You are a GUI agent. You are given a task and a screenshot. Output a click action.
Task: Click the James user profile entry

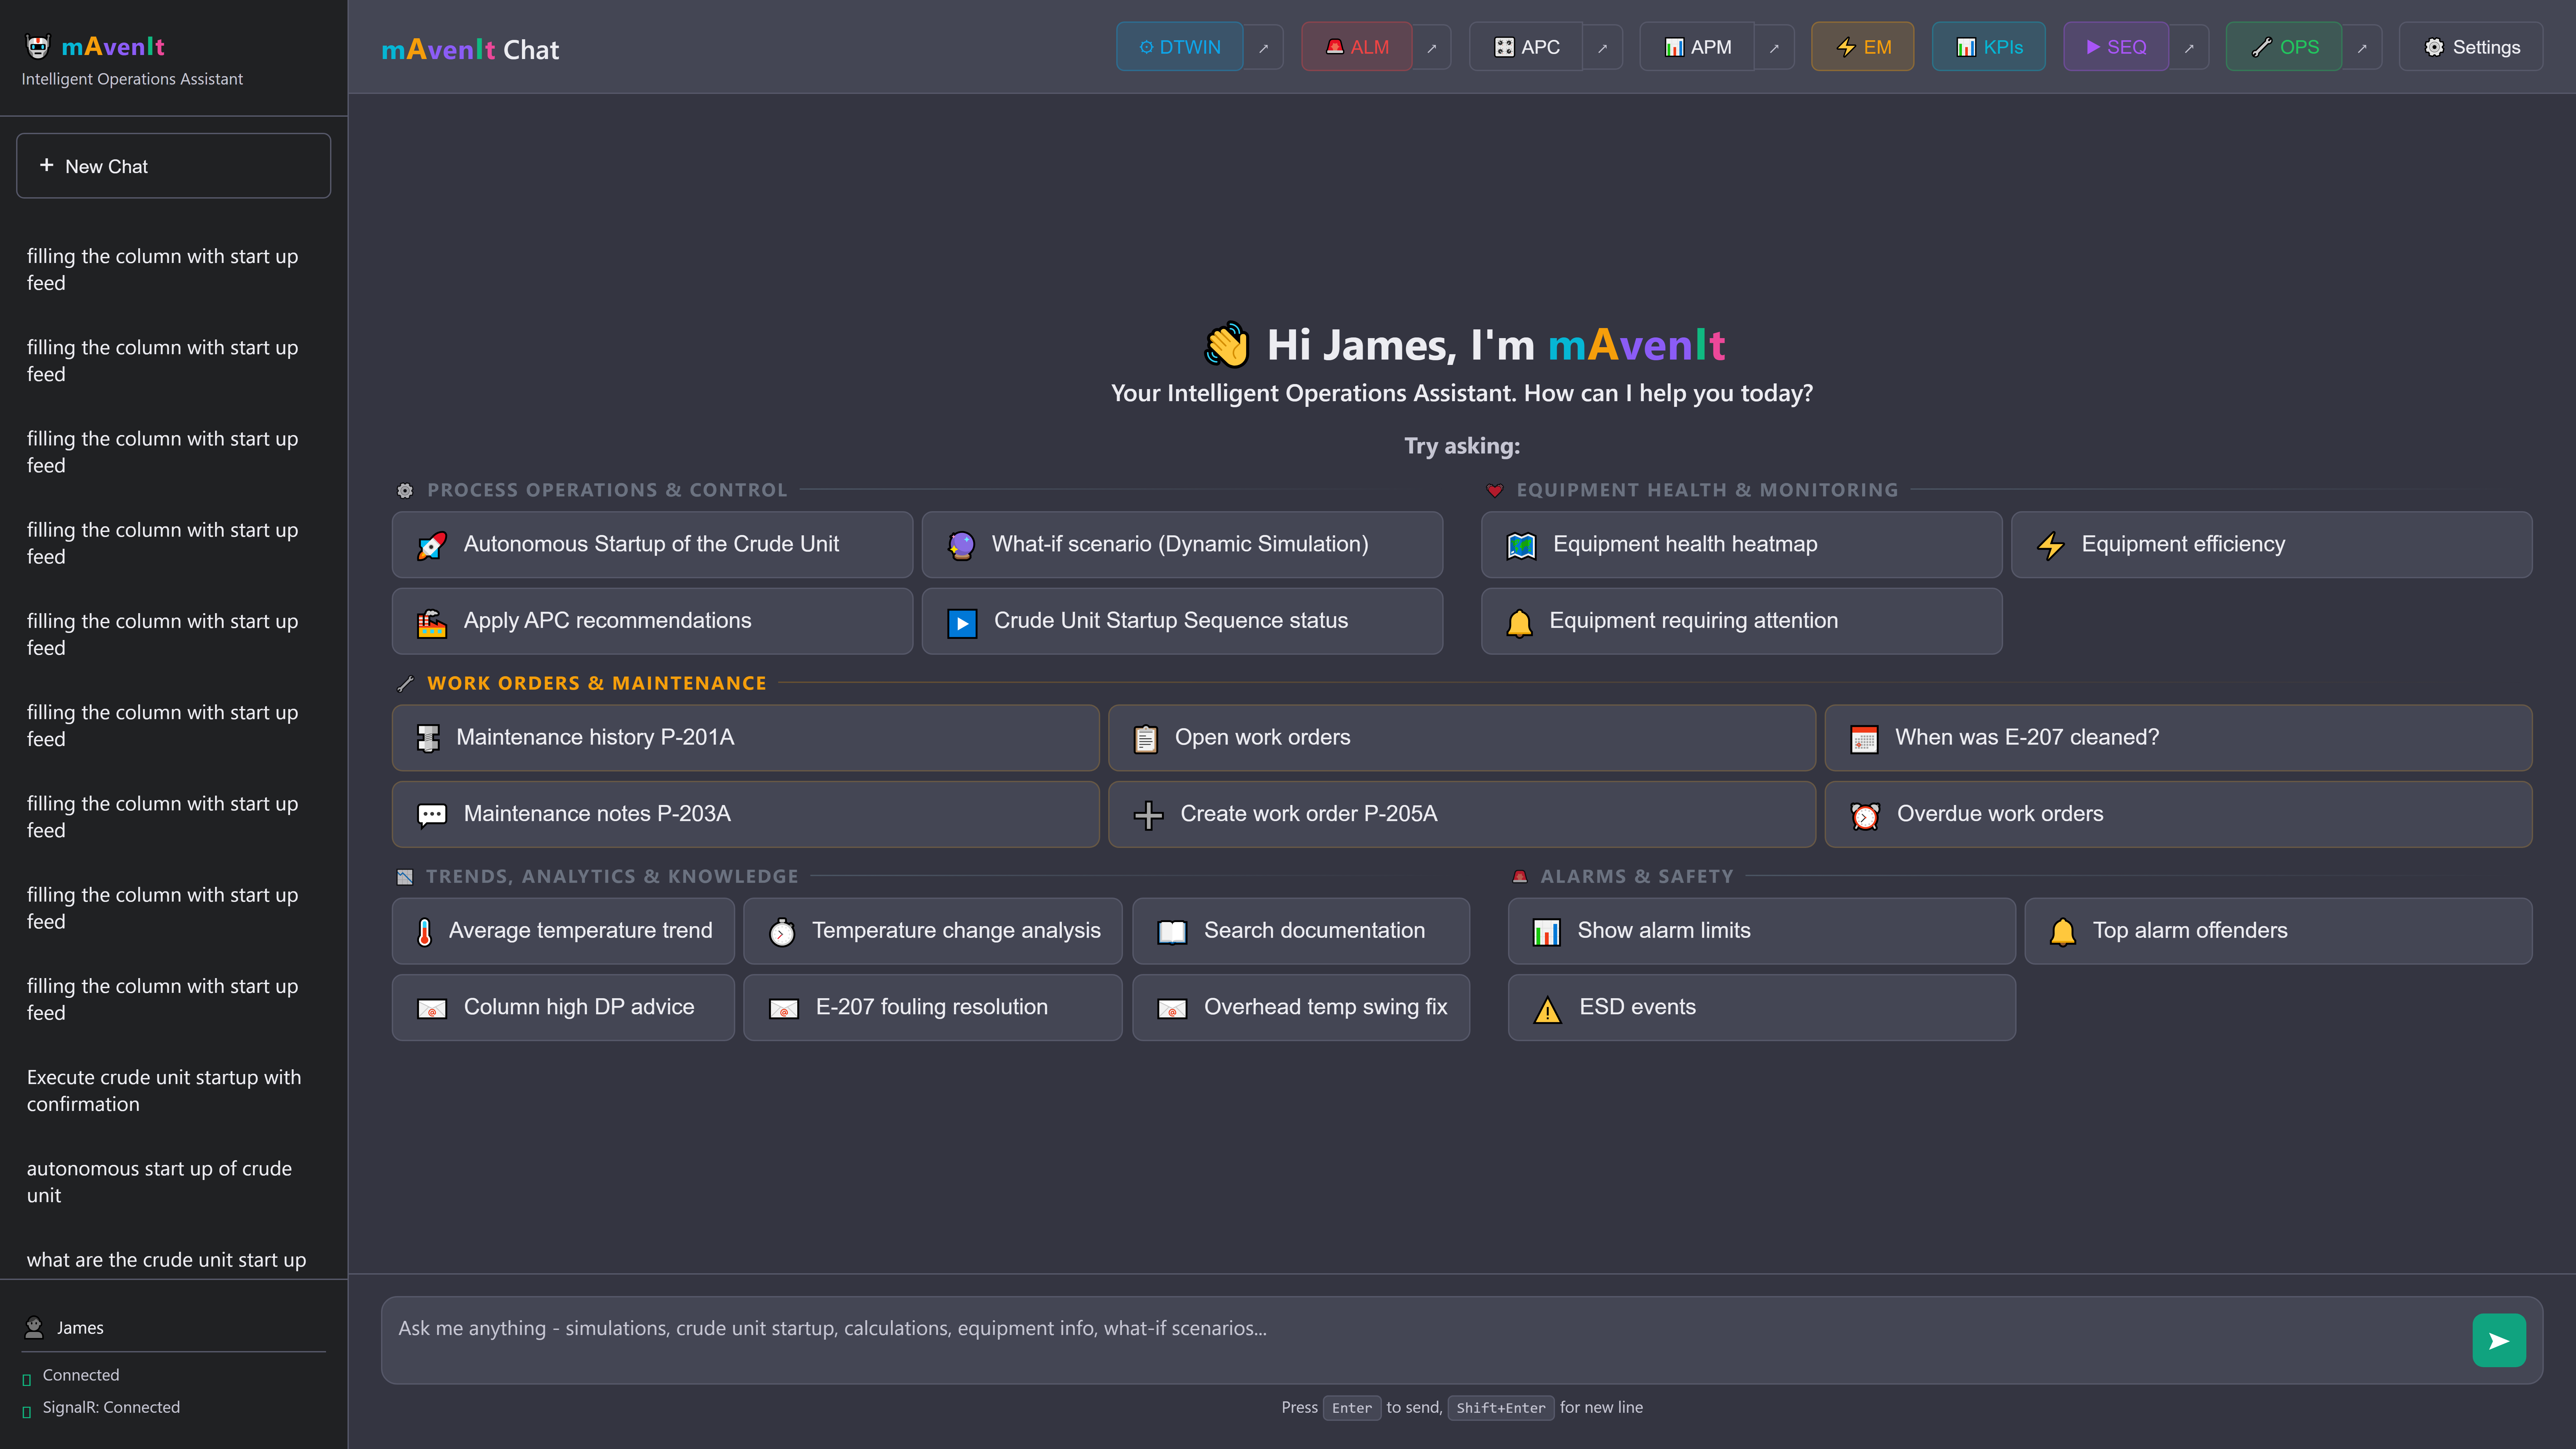pos(174,1328)
